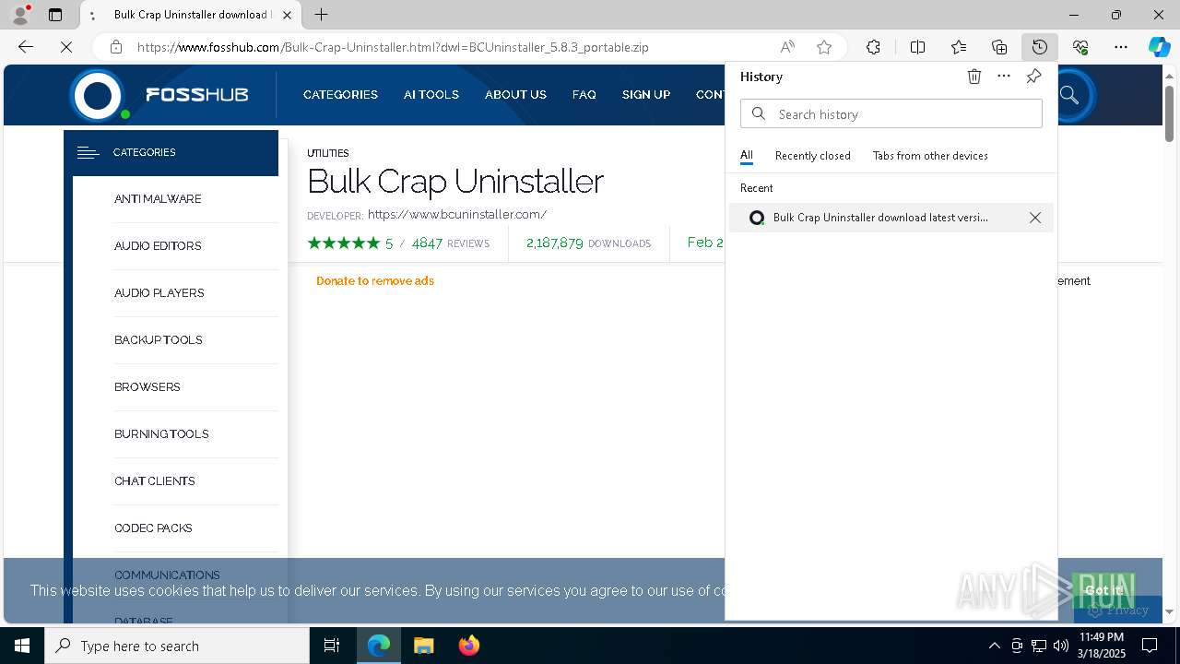Viewport: 1180px width, 664px height.
Task: Open a new browser tab
Action: click(x=321, y=15)
